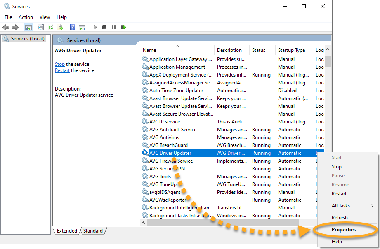The image size is (380, 249).
Task: Choose Properties in the context menu
Action: pos(343,230)
